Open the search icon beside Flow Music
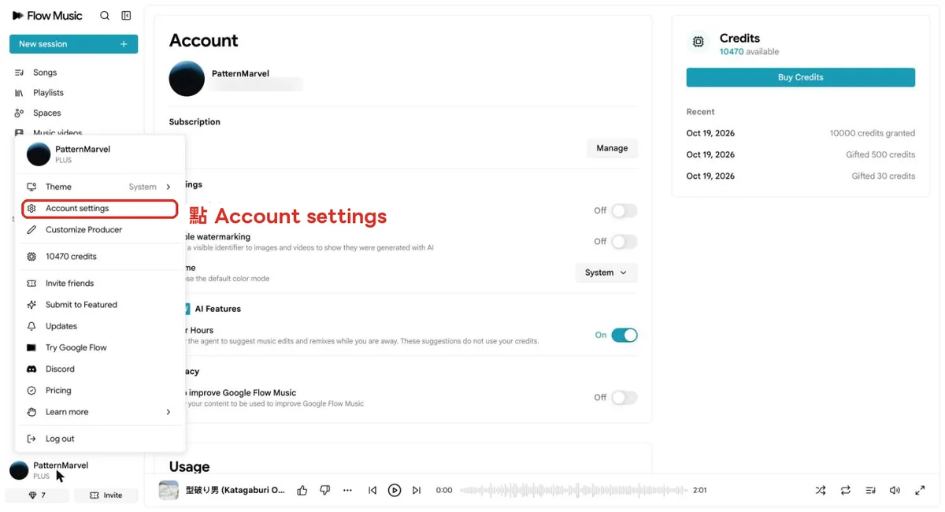The image size is (945, 512). click(x=105, y=16)
